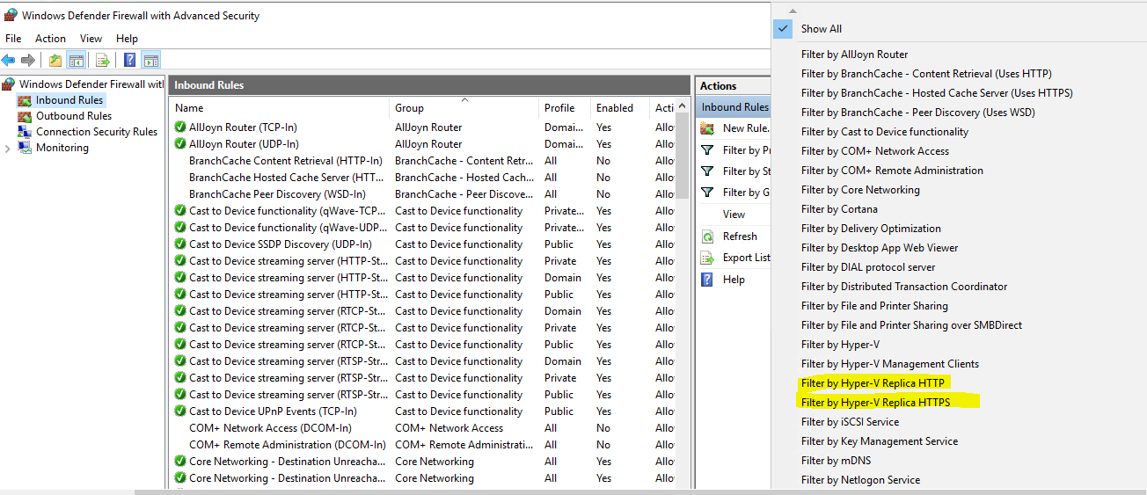
Task: Select BranchCache Peer Discovery (WSD-In) rule
Action: (x=277, y=194)
